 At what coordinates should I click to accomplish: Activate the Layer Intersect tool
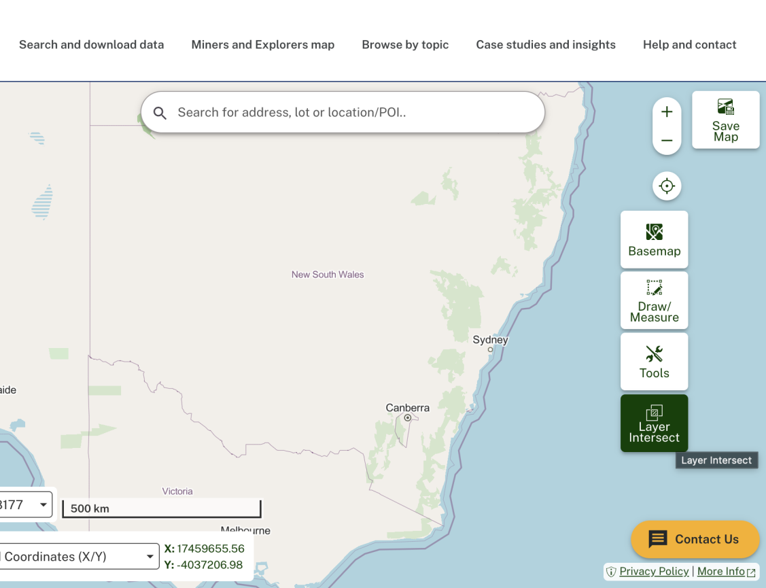coord(654,423)
